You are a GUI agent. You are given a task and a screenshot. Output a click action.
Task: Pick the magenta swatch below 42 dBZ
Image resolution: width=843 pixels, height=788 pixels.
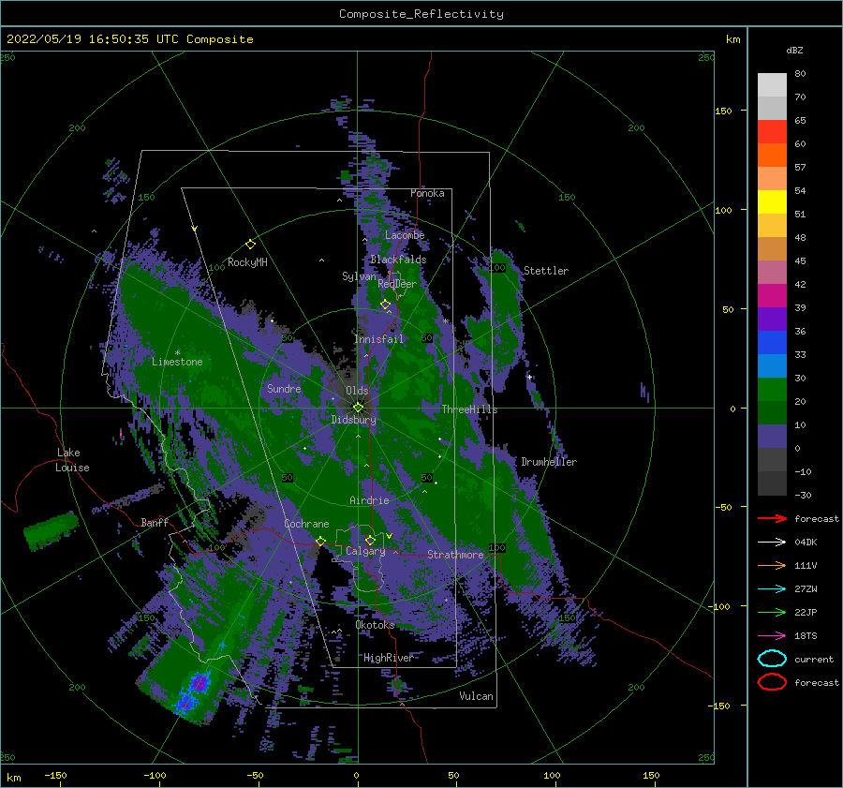(772, 295)
